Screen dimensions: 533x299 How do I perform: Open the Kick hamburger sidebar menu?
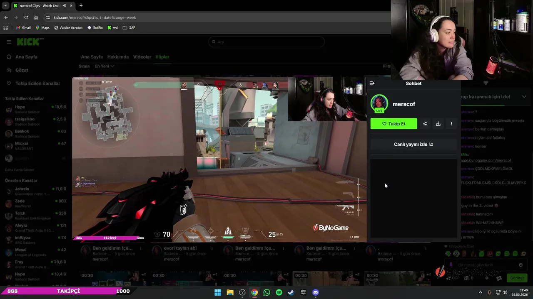(x=9, y=42)
